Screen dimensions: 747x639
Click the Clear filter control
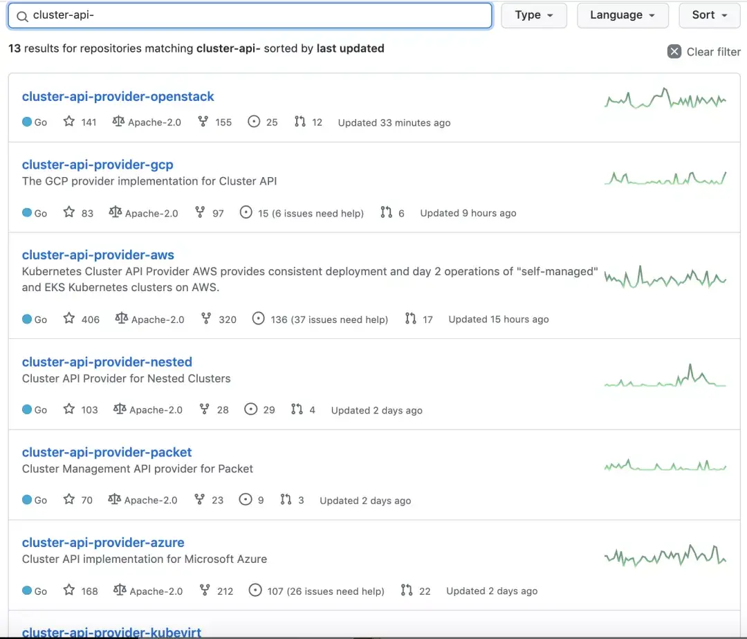[703, 50]
